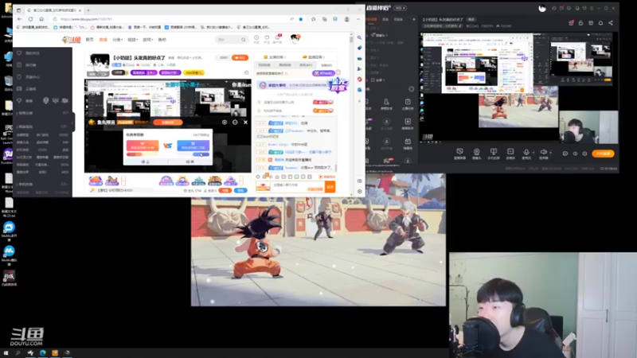Screen dimensions: 637x358
Task: Open the Douyu user avatar in the header
Action: (295, 38)
